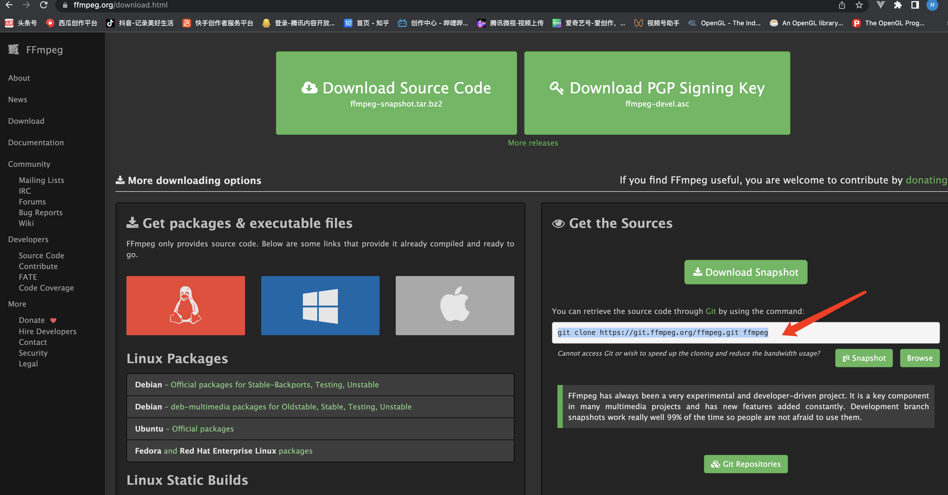
Task: Open the OpenGL - The Ind... bookmark
Action: click(724, 23)
